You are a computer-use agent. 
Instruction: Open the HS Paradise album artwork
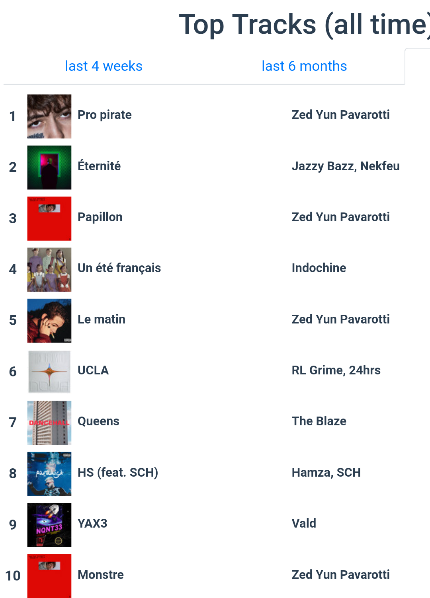coord(49,474)
